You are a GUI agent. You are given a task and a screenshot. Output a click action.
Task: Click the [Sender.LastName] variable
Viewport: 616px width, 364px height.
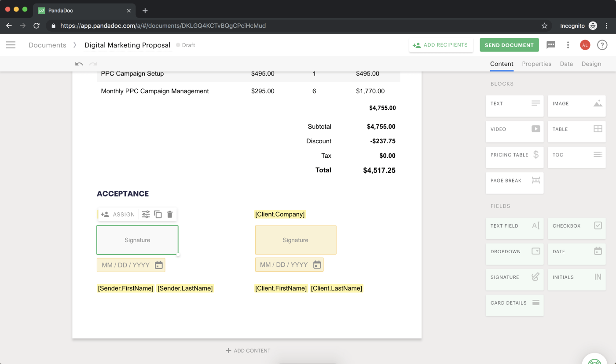click(x=185, y=288)
